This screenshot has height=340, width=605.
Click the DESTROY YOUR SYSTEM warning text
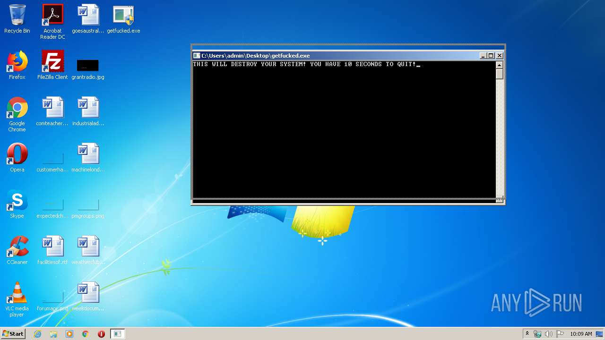(304, 64)
